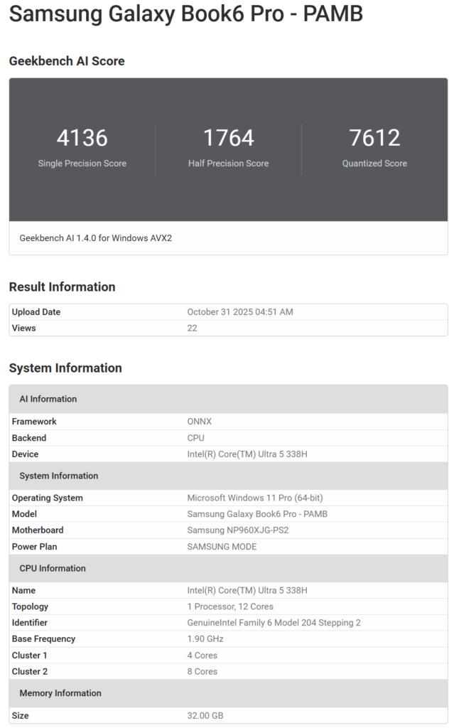Select the views count 22
This screenshot has width=454, height=728.
[192, 328]
